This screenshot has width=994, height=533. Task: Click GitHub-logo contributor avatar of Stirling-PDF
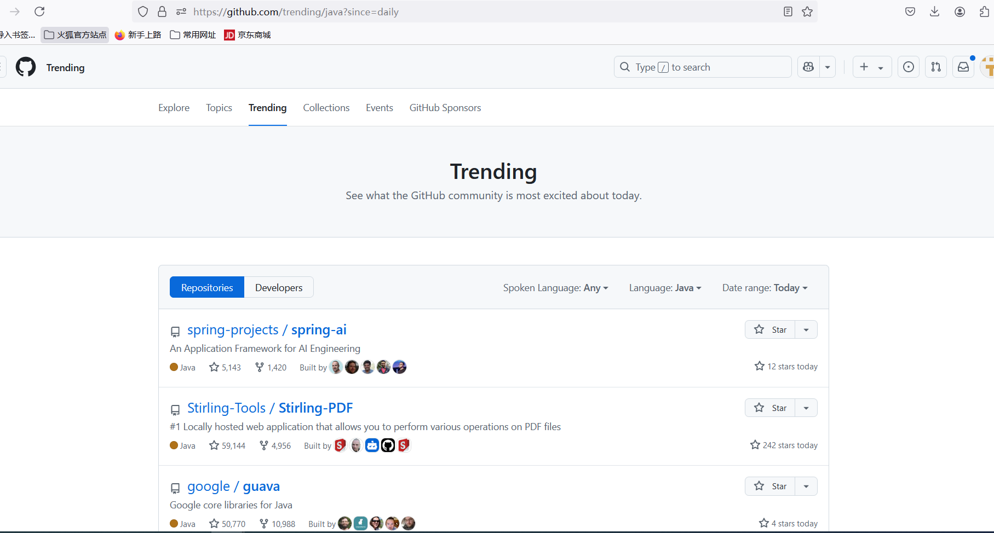[388, 445]
